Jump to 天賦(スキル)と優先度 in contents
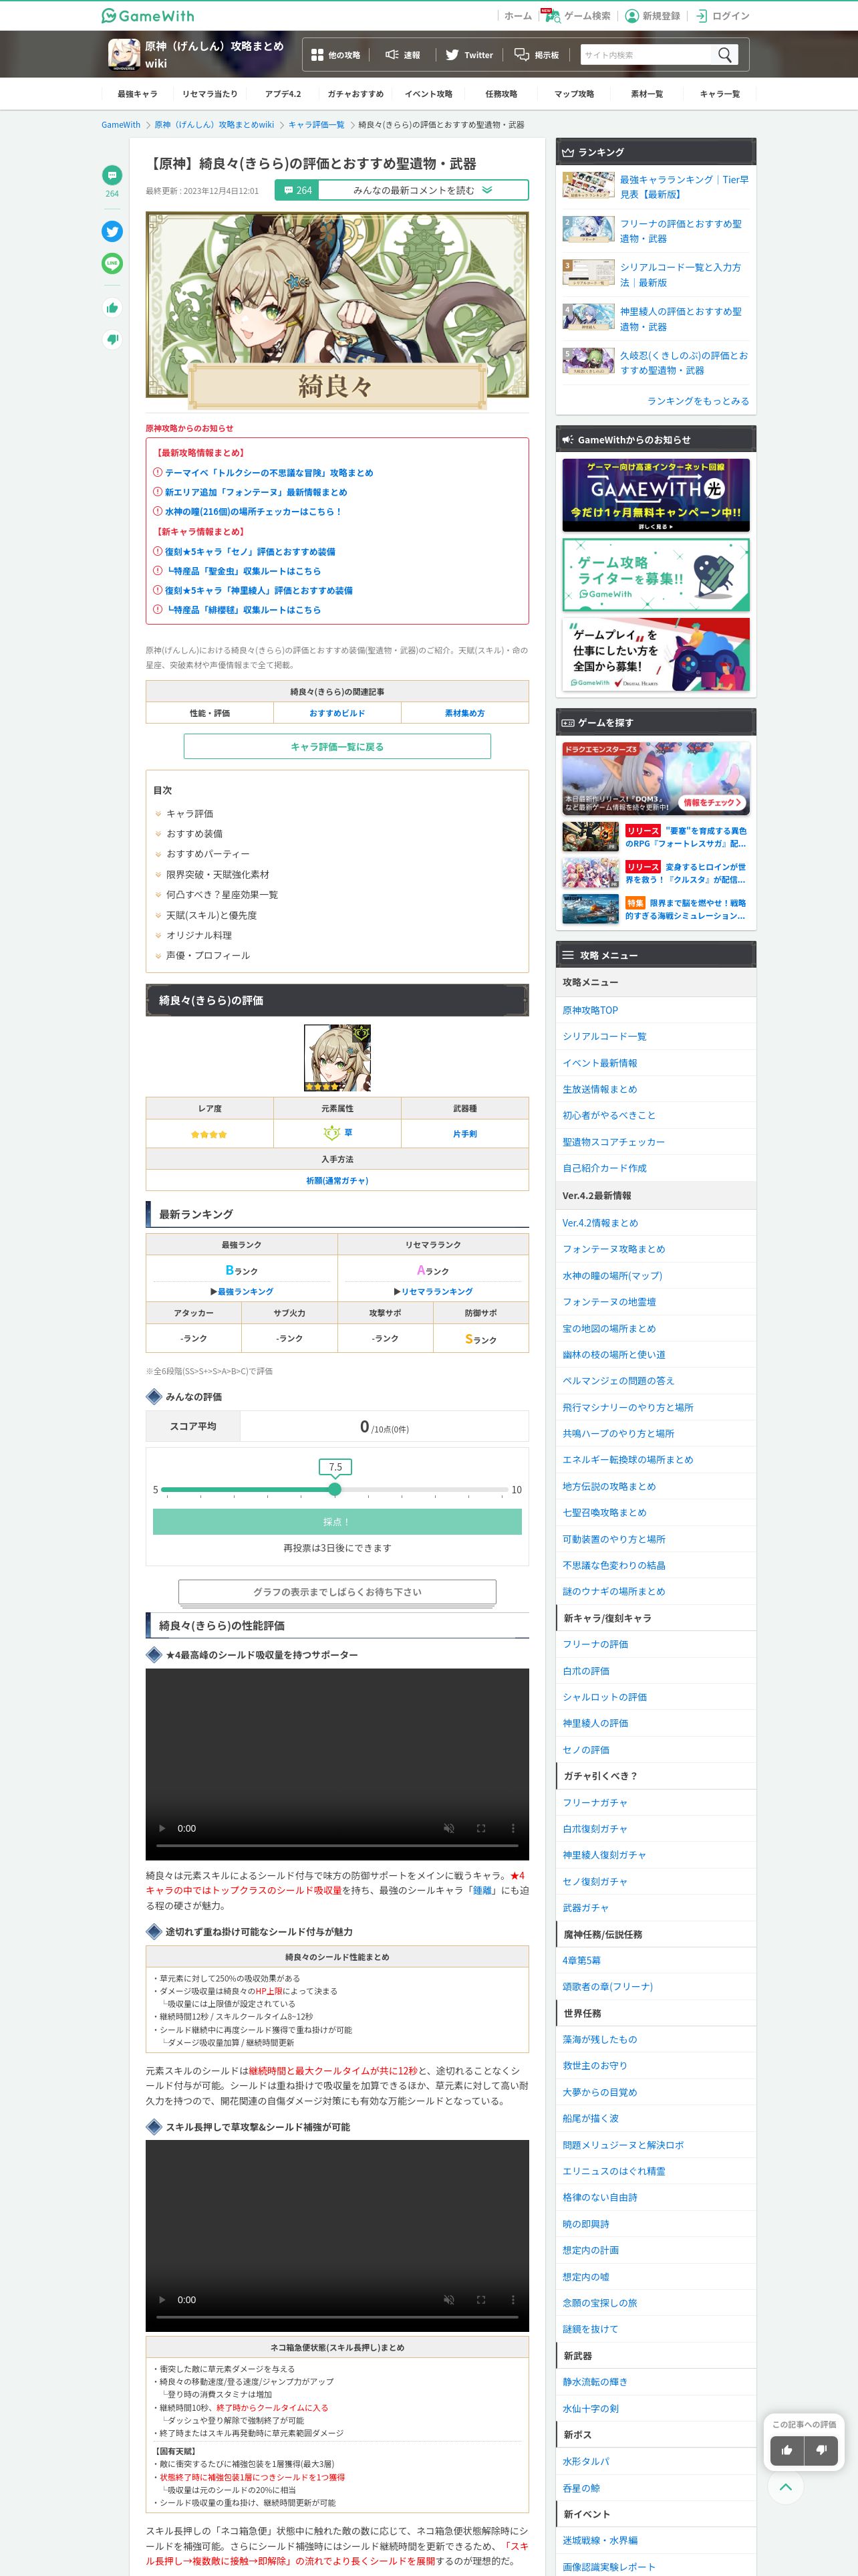Screen dimensions: 858x2576 tap(210, 915)
